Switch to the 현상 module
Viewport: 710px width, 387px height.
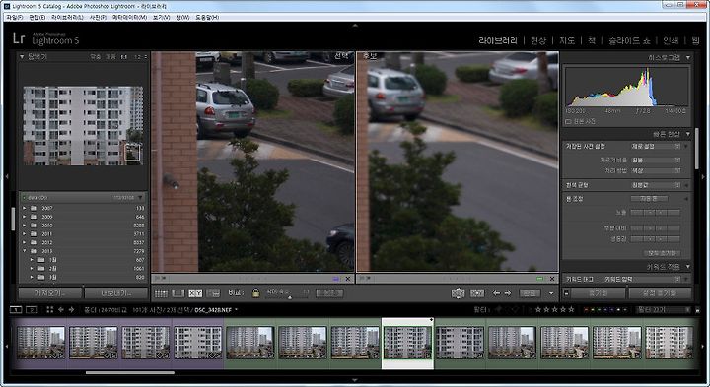point(538,40)
